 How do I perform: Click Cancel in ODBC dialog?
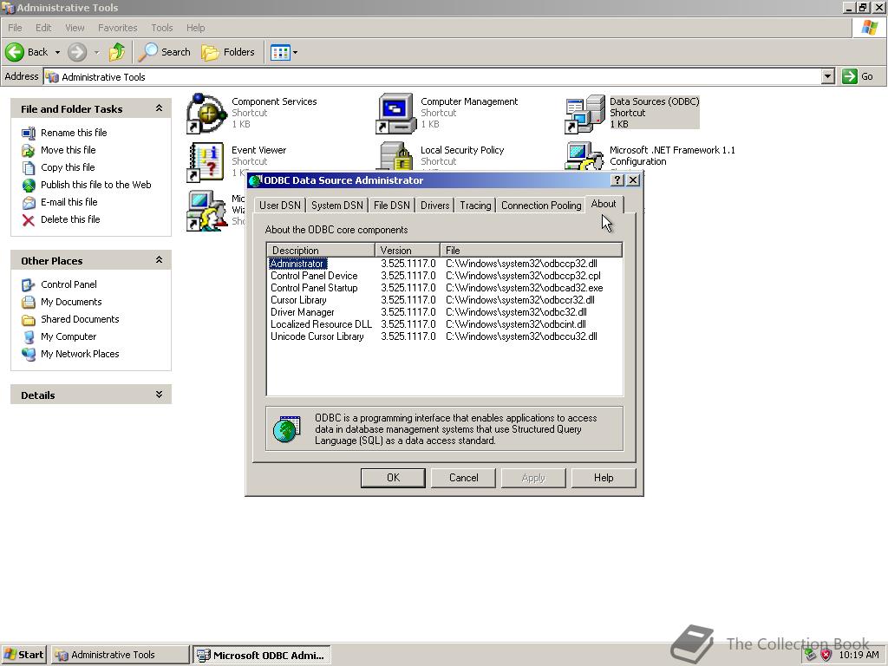coord(463,478)
